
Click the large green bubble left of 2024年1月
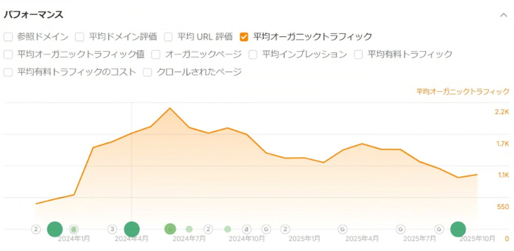pos(54,229)
